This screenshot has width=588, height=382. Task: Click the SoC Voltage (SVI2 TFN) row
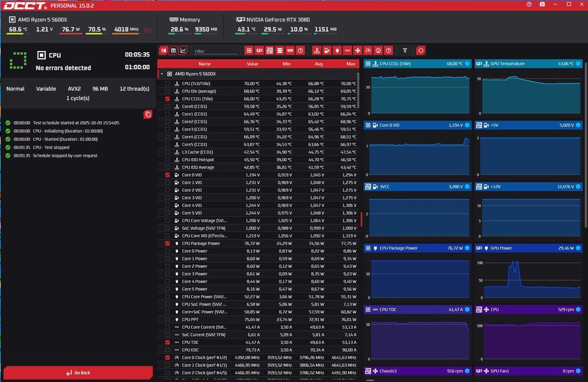(259, 228)
